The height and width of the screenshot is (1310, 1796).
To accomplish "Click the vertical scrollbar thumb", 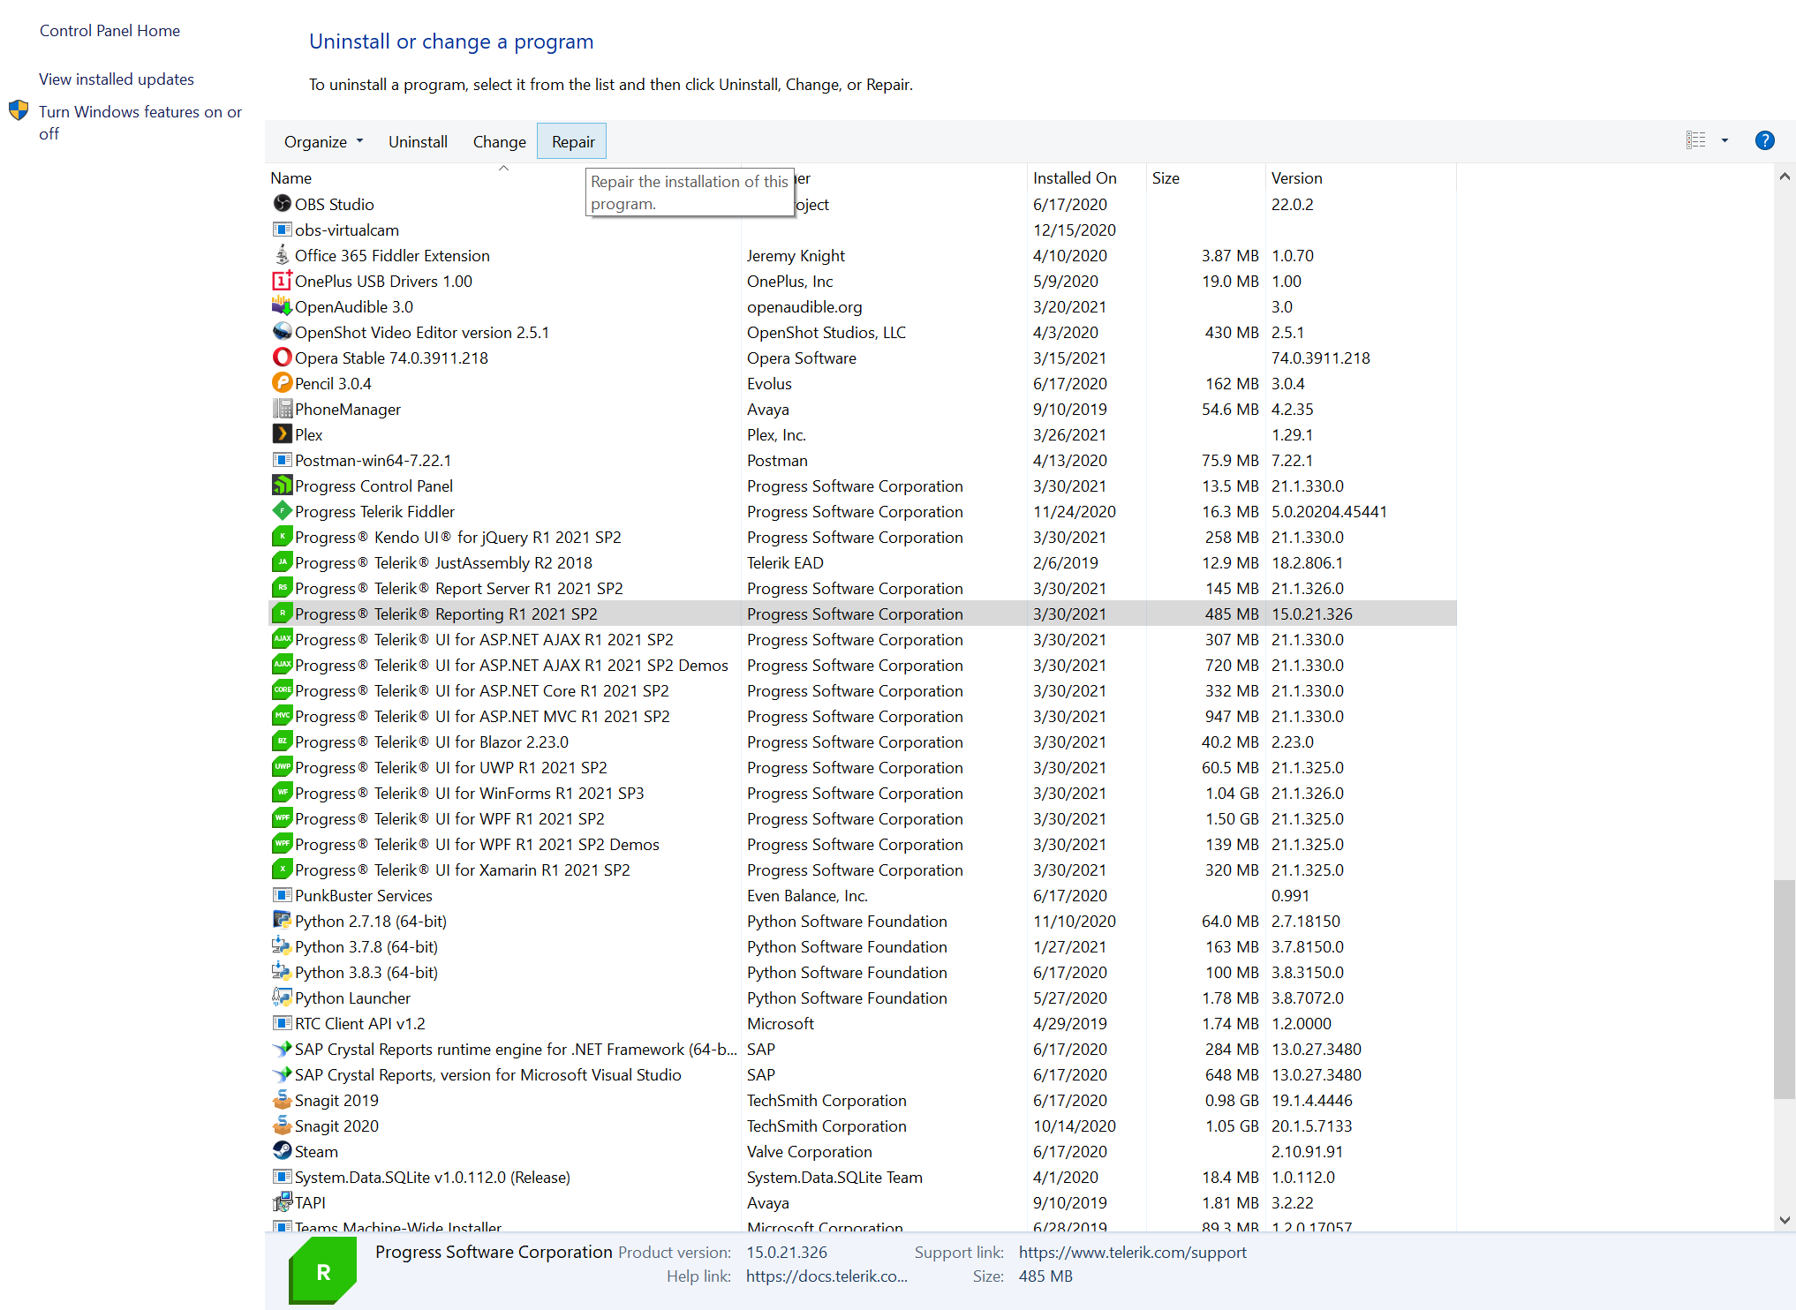I will [1785, 989].
